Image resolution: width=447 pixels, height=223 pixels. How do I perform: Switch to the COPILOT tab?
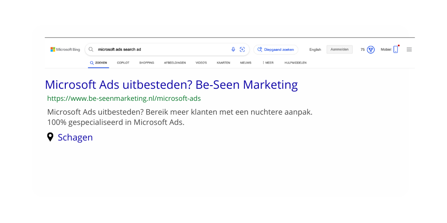point(123,63)
